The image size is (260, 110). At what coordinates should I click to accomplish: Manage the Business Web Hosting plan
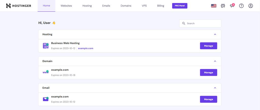pyautogui.click(x=208, y=46)
